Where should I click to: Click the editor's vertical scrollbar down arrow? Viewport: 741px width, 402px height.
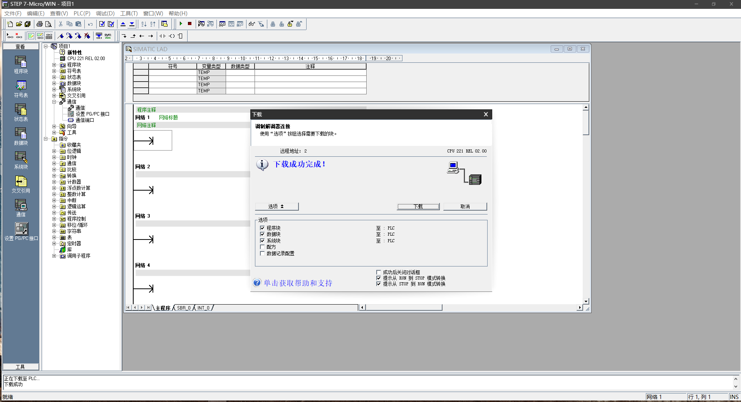[586, 301]
